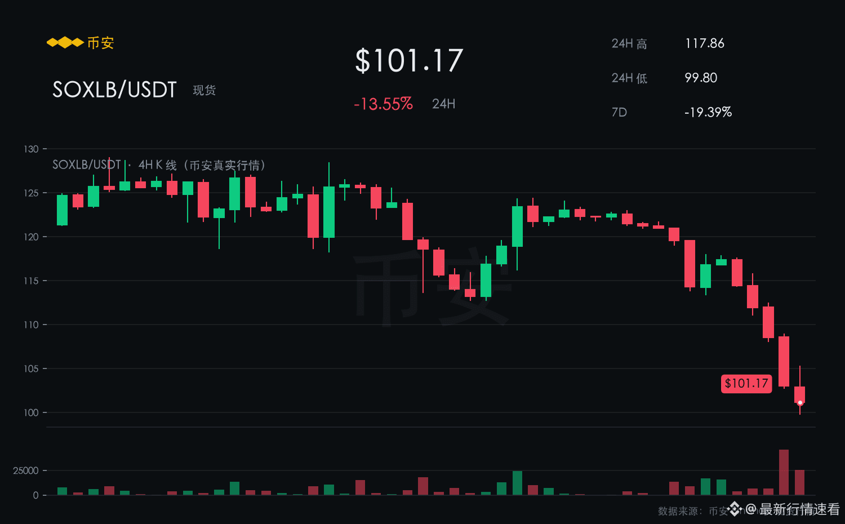The image size is (845, 524).
Task: Click the 24H label beside -13.55%
Action: point(444,104)
